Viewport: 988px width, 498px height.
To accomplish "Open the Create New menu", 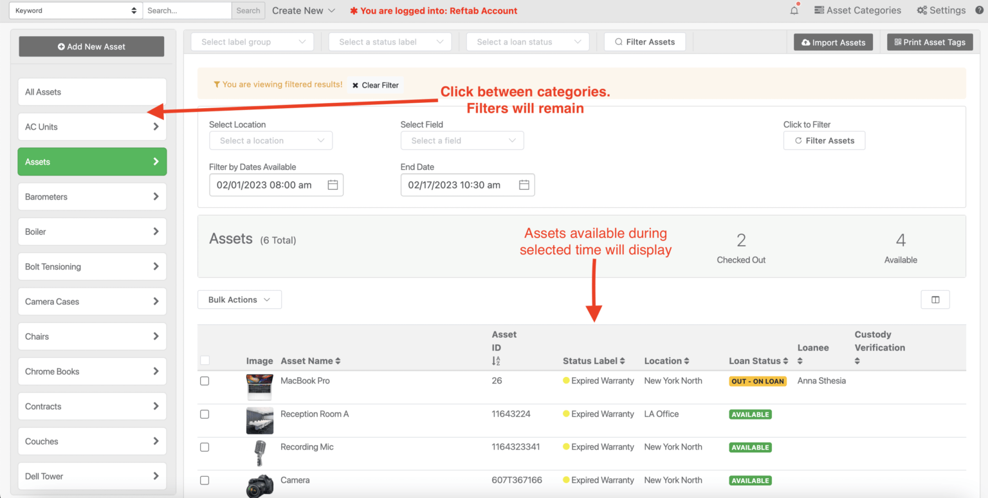I will click(304, 10).
